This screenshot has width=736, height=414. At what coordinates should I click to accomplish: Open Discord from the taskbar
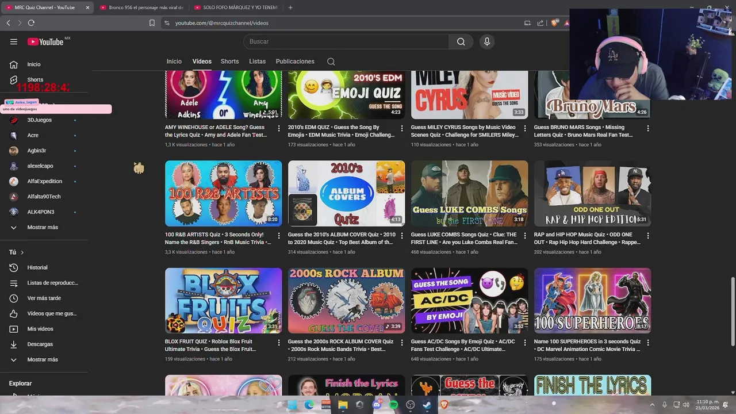(x=377, y=405)
